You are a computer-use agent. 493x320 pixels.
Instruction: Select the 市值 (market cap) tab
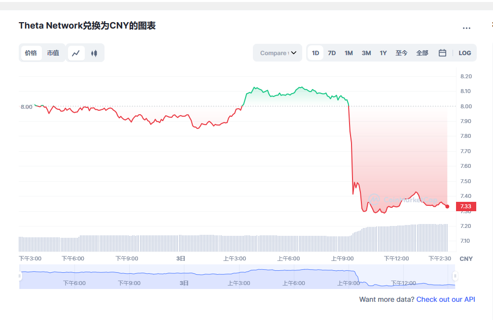coord(53,53)
